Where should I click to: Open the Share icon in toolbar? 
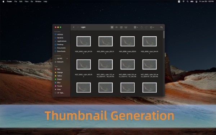point(141,27)
